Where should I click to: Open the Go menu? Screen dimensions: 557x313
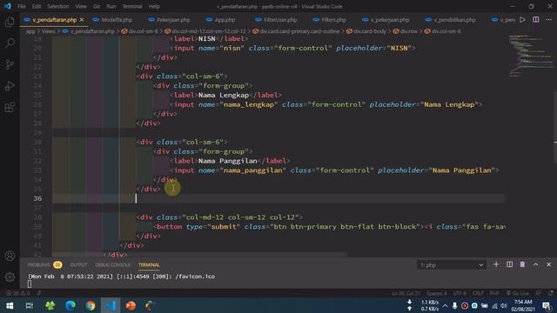[x=97, y=6]
